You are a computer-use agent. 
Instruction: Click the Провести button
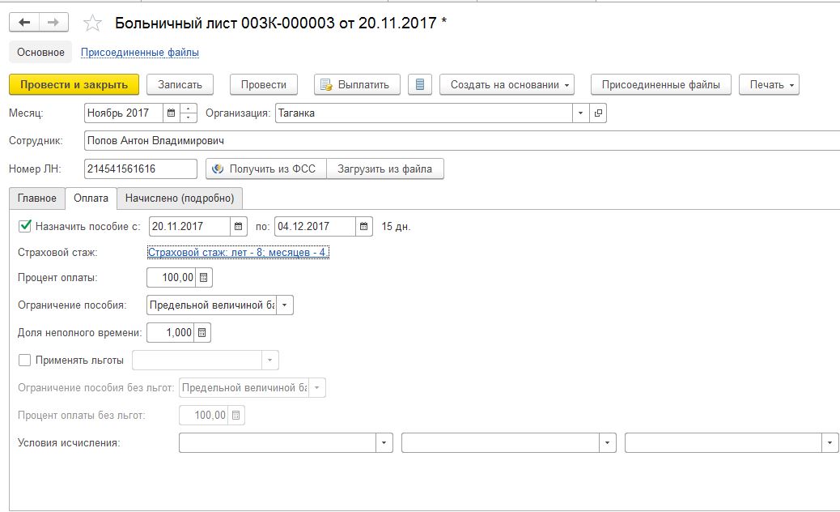tap(264, 85)
